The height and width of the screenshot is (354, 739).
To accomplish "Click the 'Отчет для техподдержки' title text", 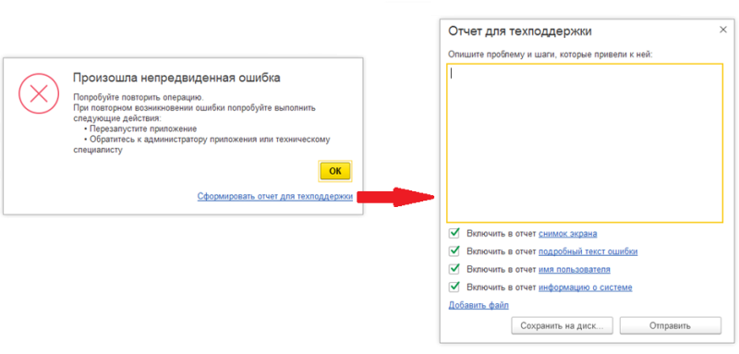I will [520, 31].
